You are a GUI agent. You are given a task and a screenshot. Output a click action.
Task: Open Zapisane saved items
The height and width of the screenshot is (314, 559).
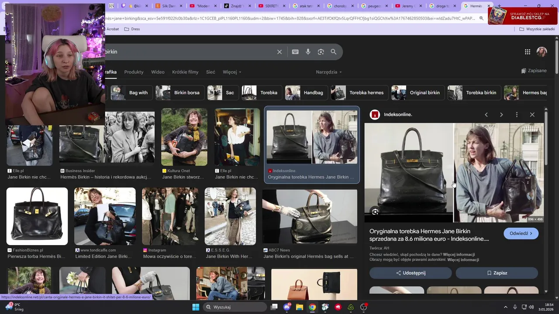tap(534, 71)
